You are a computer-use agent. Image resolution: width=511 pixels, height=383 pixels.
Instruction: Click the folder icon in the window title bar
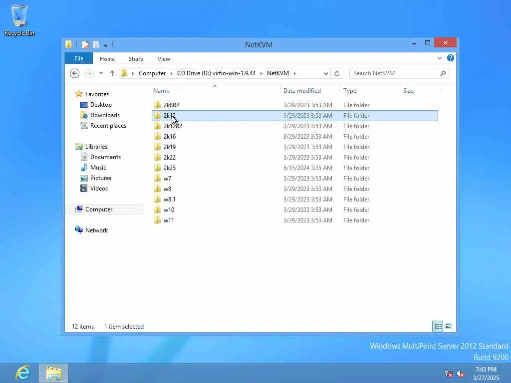(x=68, y=44)
